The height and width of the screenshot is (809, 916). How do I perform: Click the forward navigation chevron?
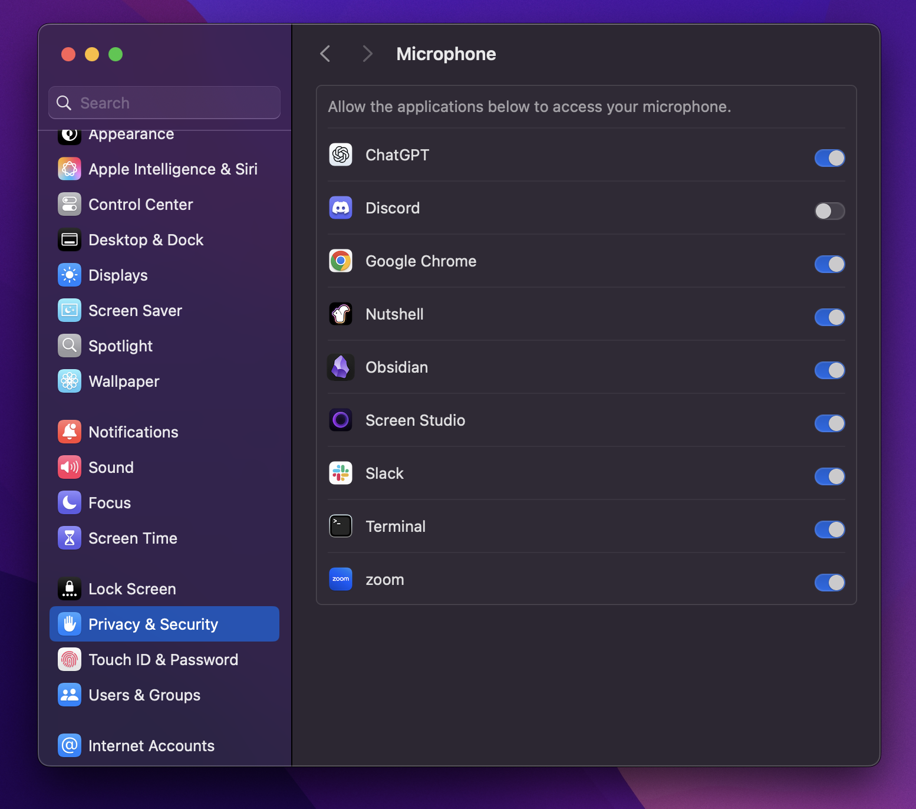pyautogui.click(x=367, y=54)
